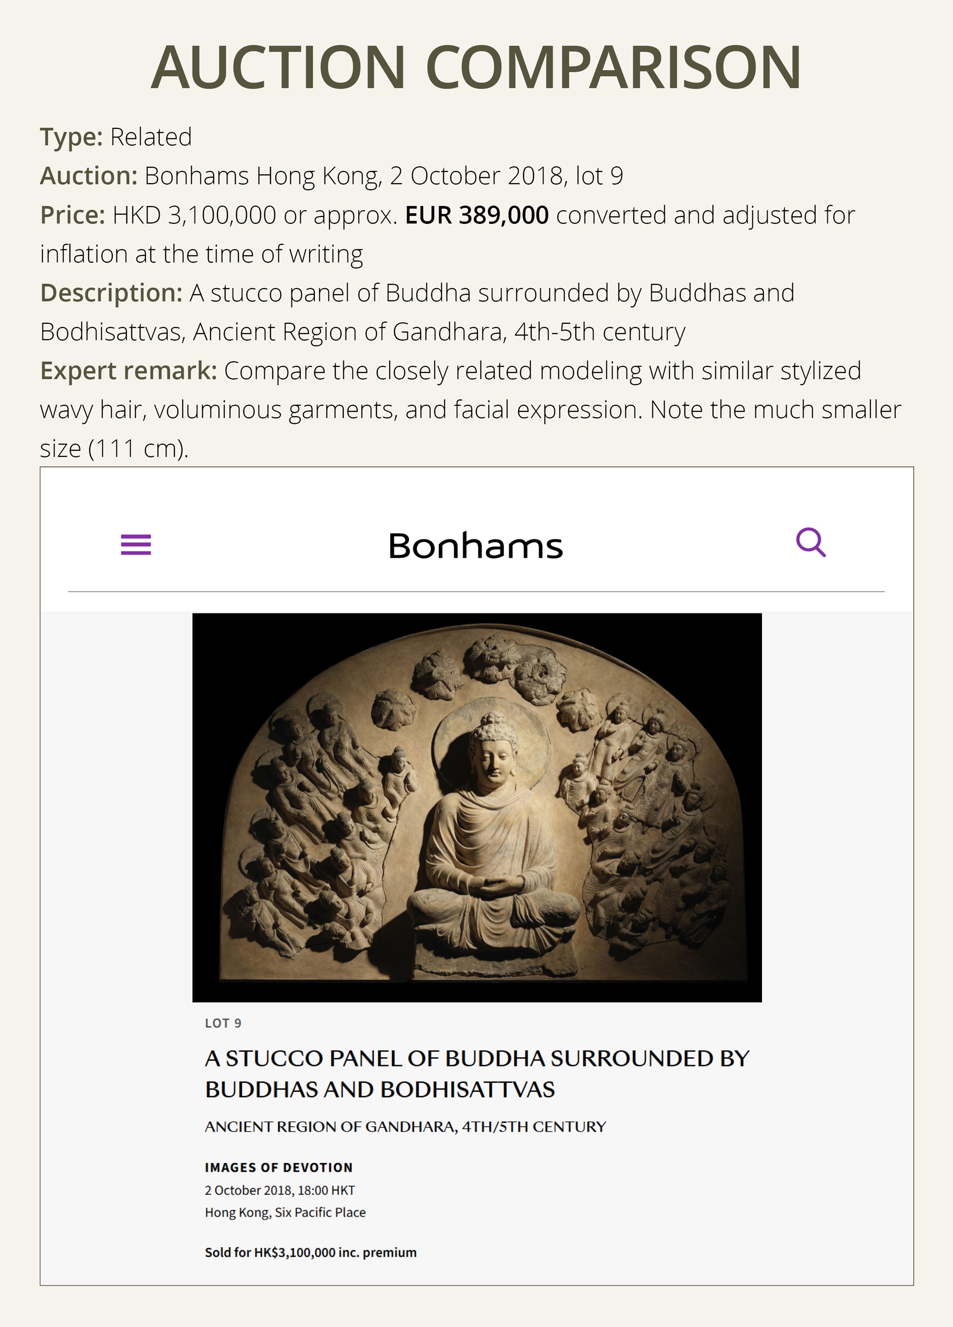Click the 'Images of Devotion' sale link
Image resolution: width=953 pixels, height=1327 pixels.
coord(279,1167)
